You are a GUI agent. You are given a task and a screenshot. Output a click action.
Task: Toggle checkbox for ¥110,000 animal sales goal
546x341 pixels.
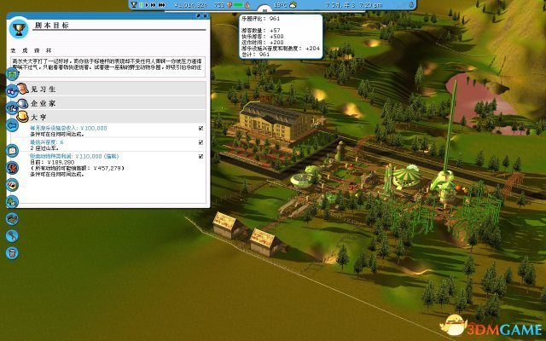(x=200, y=156)
